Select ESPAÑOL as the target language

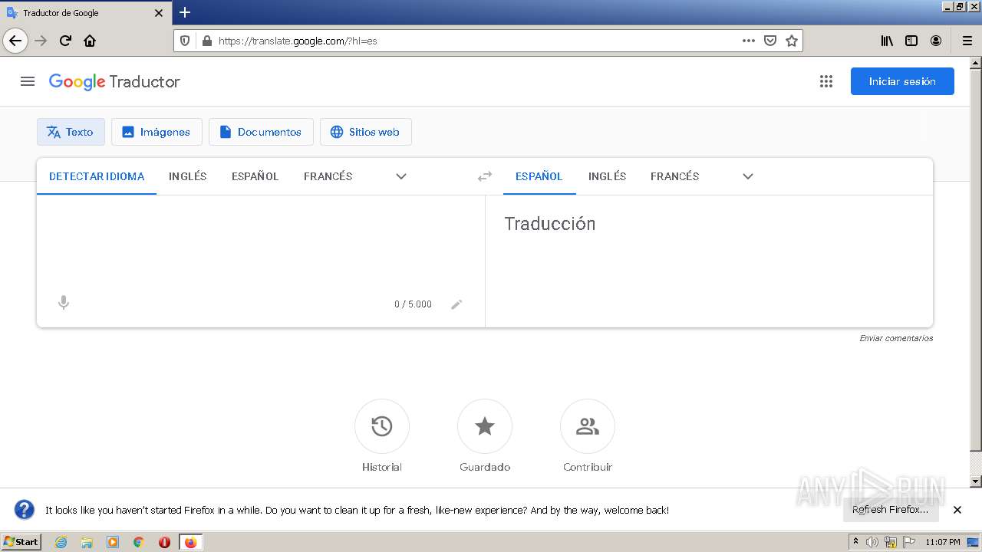click(x=539, y=176)
